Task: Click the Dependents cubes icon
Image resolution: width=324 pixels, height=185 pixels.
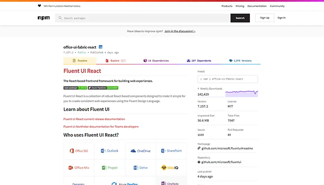Action: (x=188, y=61)
